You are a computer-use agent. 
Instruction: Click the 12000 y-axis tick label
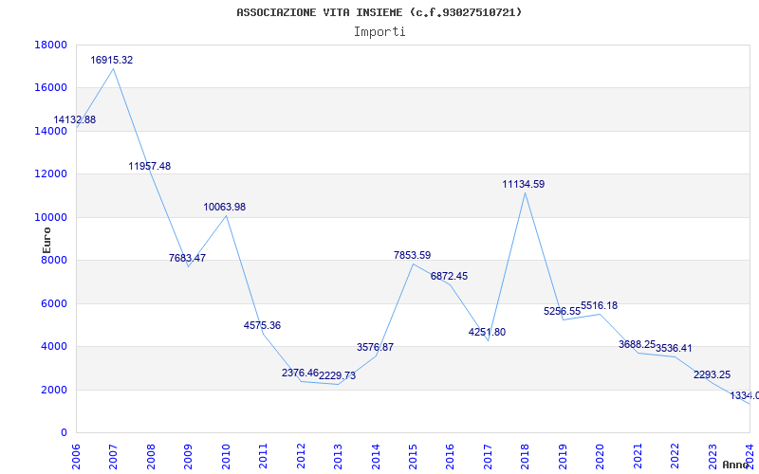point(50,174)
